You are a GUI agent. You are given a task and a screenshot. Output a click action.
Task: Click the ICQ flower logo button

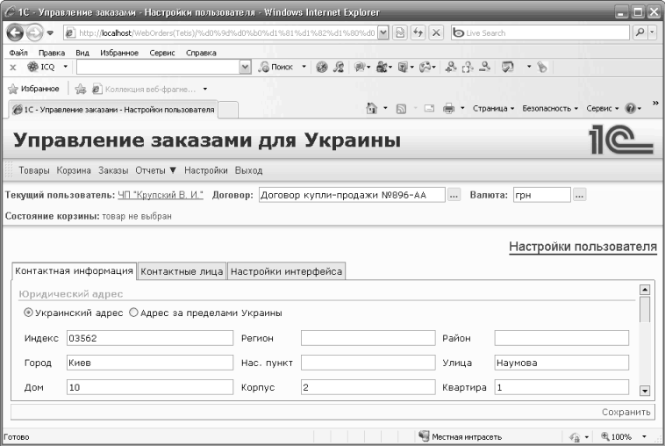tap(41, 67)
